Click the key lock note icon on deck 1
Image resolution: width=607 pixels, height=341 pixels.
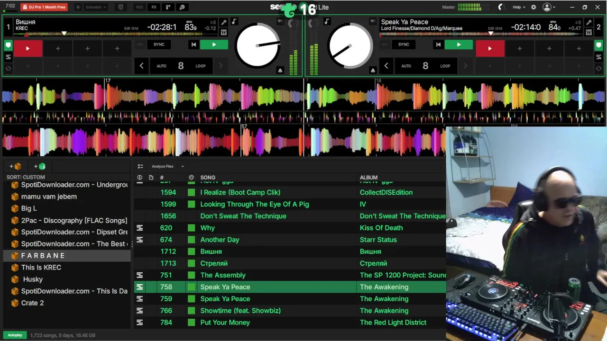(234, 22)
